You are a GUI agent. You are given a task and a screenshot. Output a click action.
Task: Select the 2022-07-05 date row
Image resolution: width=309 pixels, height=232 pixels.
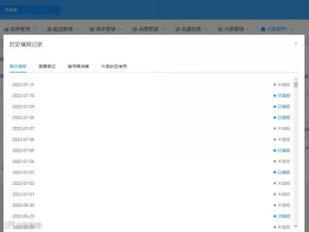click(x=151, y=151)
